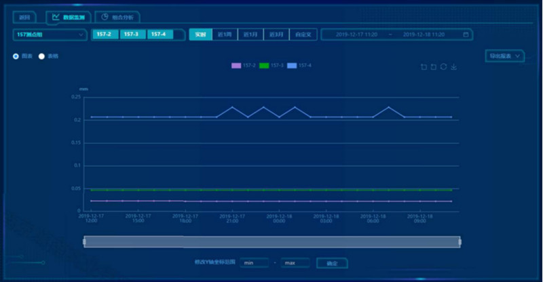Toggle the 157-2 purple legend marker
The width and height of the screenshot is (543, 282).
tap(236, 66)
